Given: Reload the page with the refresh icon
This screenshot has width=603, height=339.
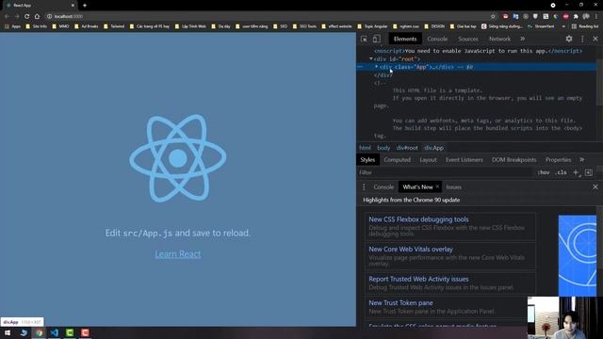Looking at the screenshot, I should tap(27, 17).
